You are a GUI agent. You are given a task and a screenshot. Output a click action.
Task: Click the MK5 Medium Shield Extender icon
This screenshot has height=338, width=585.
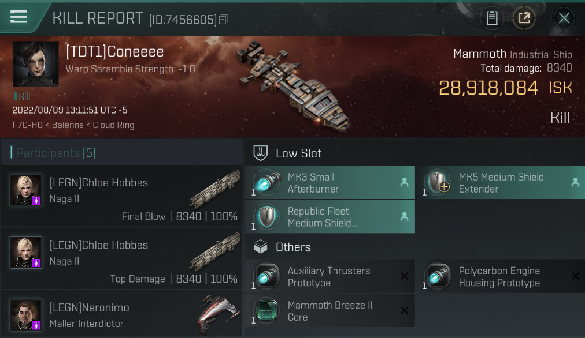(437, 183)
